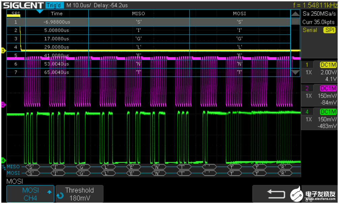Click the Trig'd status indicator
Image resolution: width=339 pixels, height=204 pixels.
tap(55, 5)
